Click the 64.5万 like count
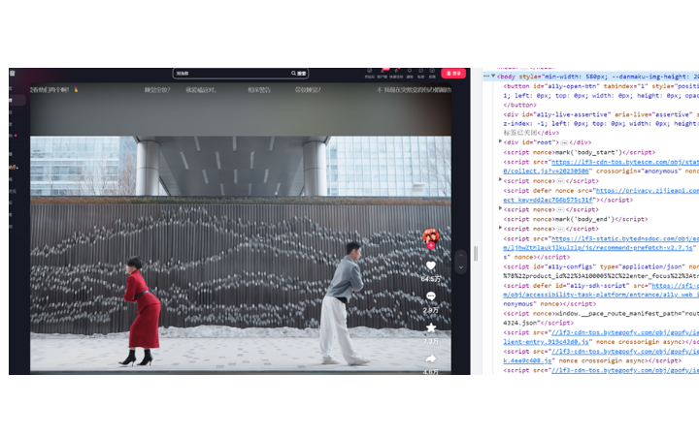The image size is (699, 436). (x=431, y=279)
